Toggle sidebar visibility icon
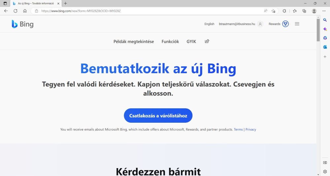Viewport: 330px width, 176px height. (x=325, y=163)
